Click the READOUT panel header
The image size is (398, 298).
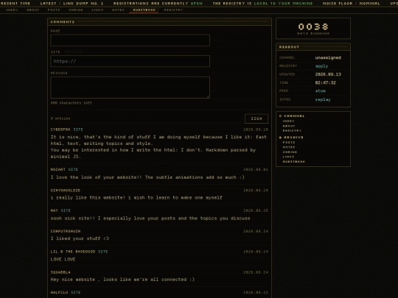(313, 47)
